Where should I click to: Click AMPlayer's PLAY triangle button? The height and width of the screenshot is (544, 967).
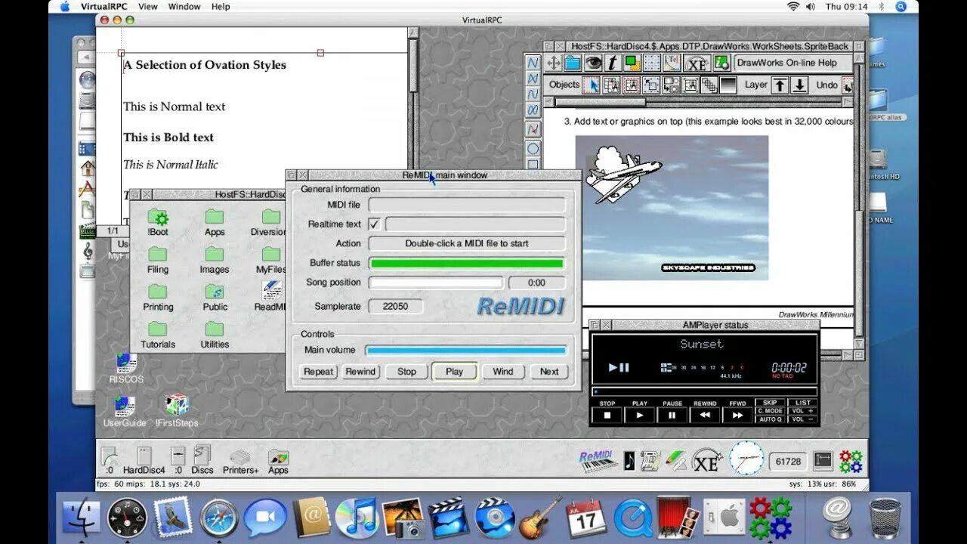[640, 415]
